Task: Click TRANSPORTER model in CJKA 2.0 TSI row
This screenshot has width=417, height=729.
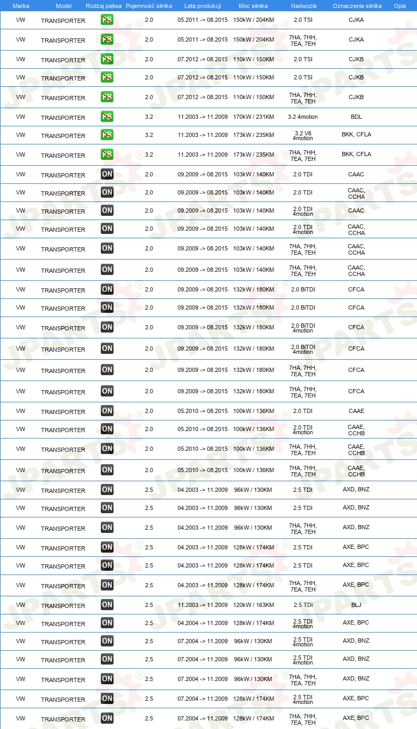Action: coord(63,21)
